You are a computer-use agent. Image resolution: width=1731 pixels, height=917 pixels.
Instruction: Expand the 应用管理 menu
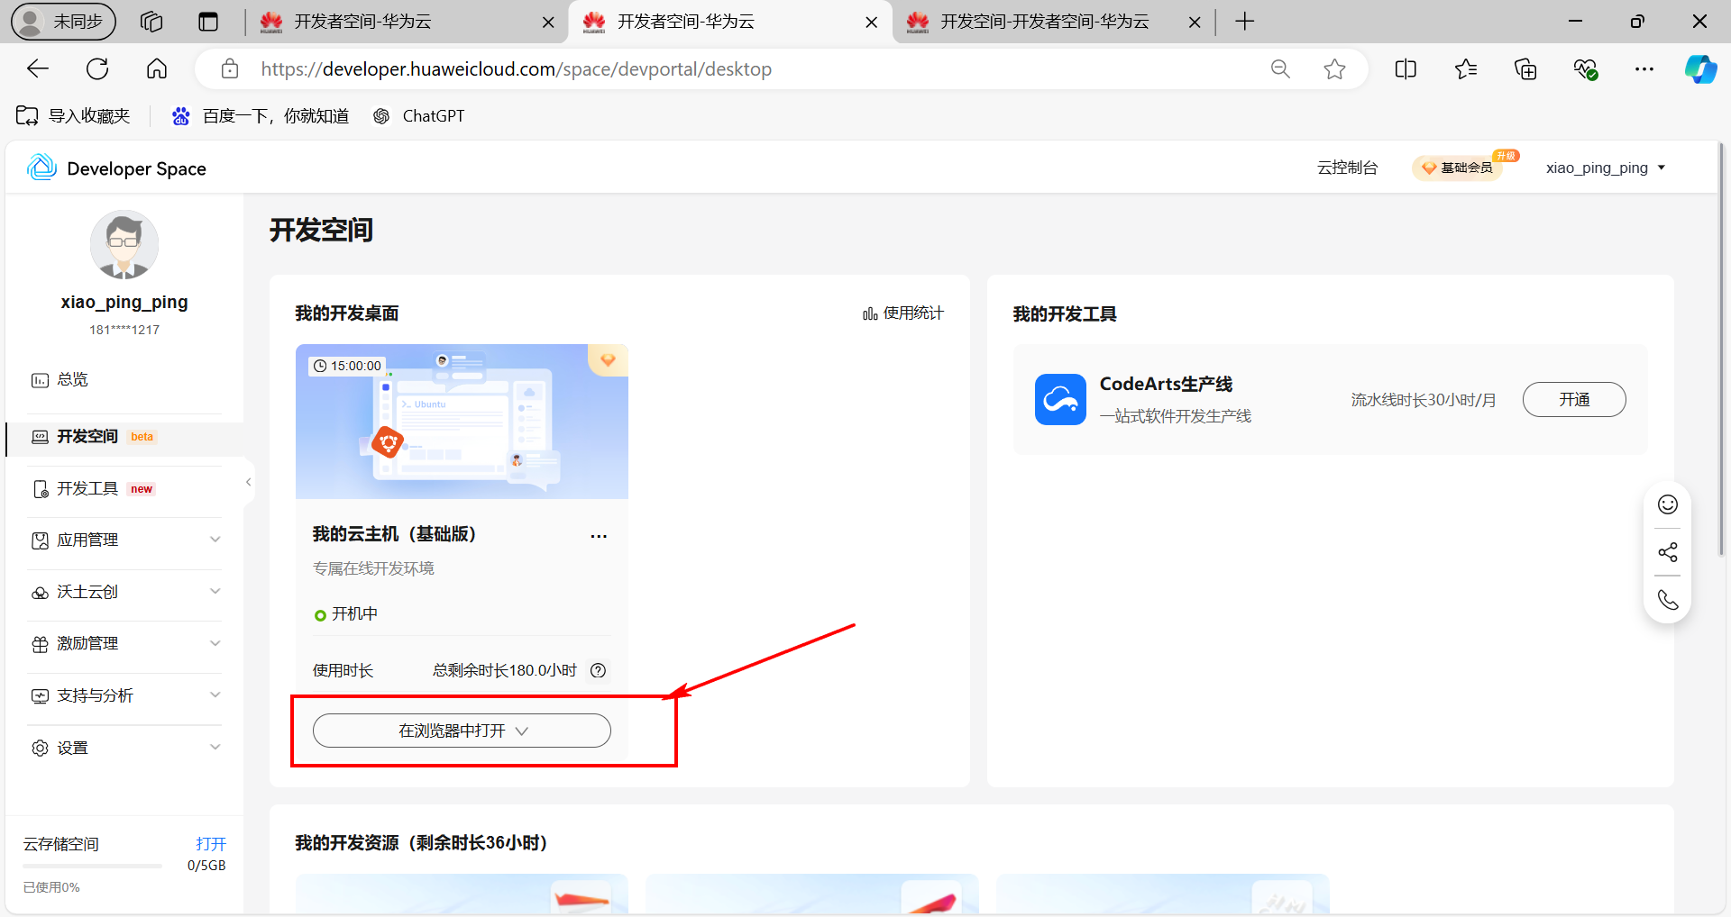pyautogui.click(x=124, y=540)
